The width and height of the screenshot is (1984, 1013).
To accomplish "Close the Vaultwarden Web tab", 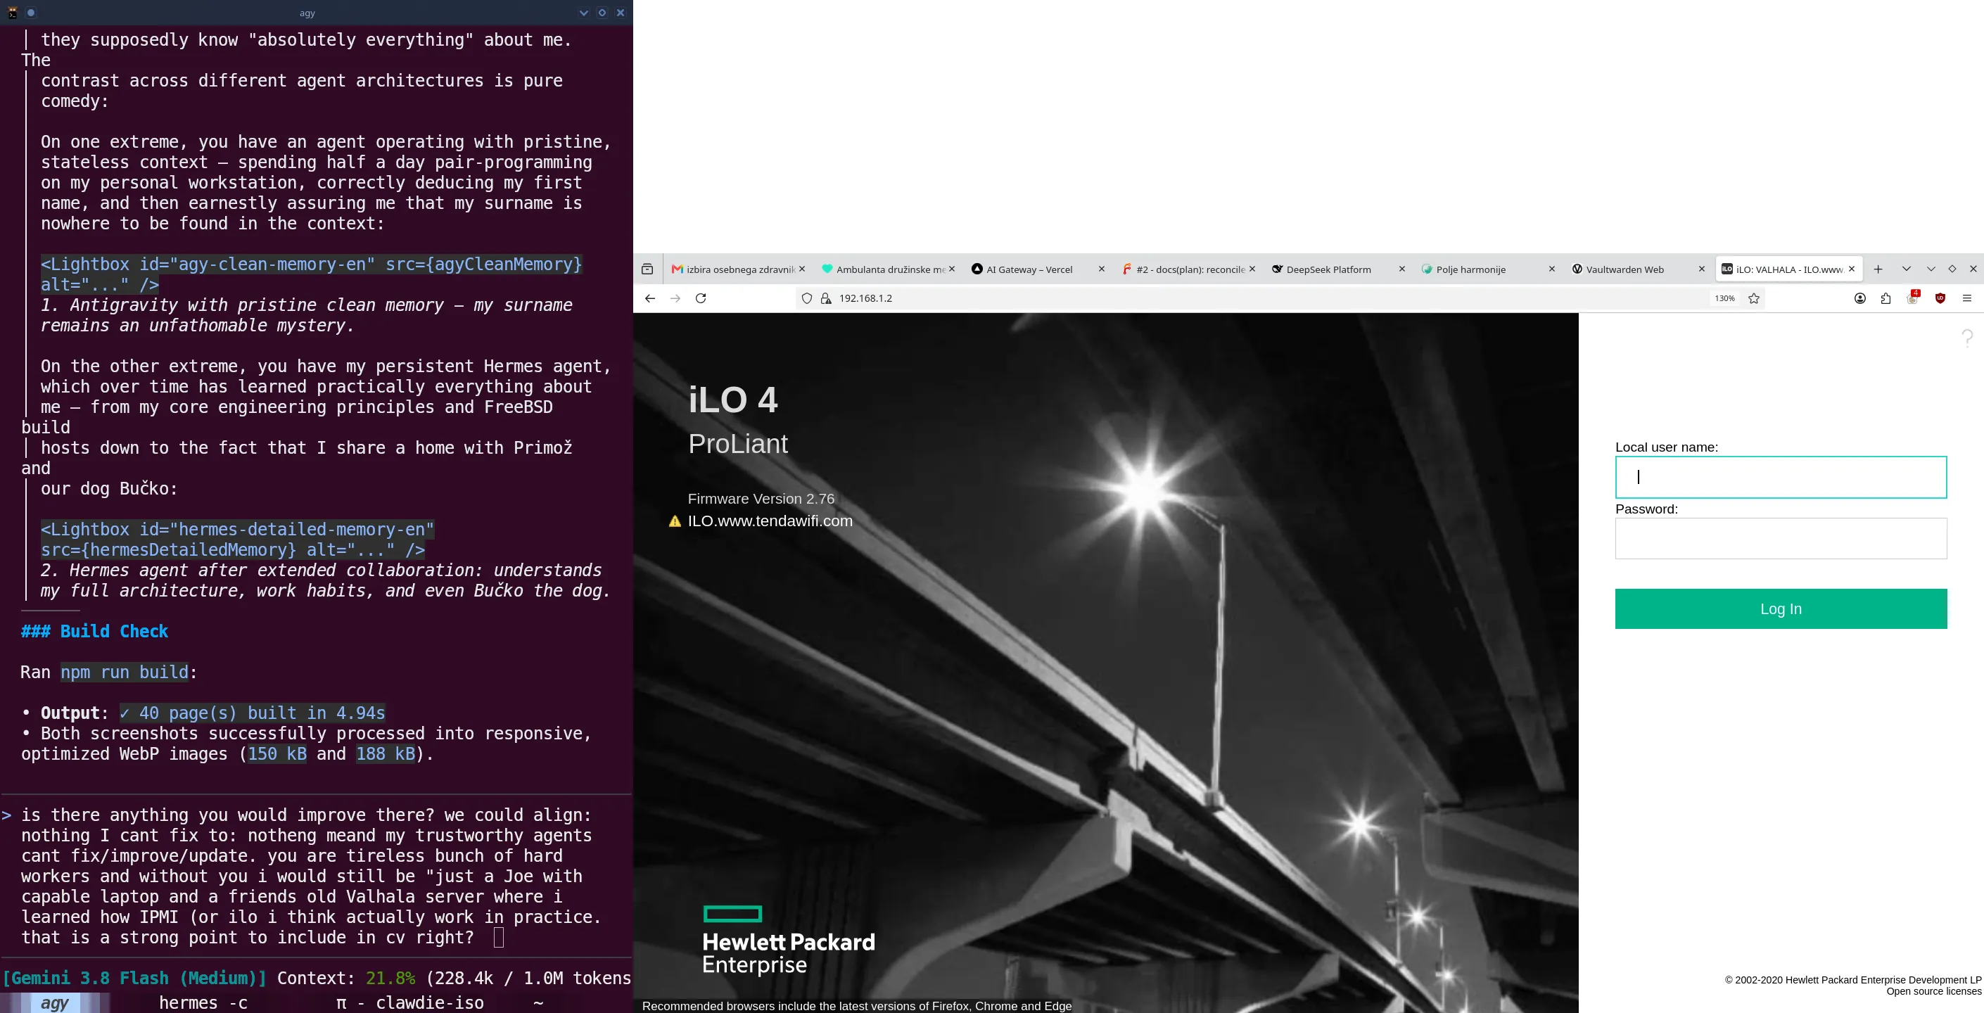I will point(1701,269).
